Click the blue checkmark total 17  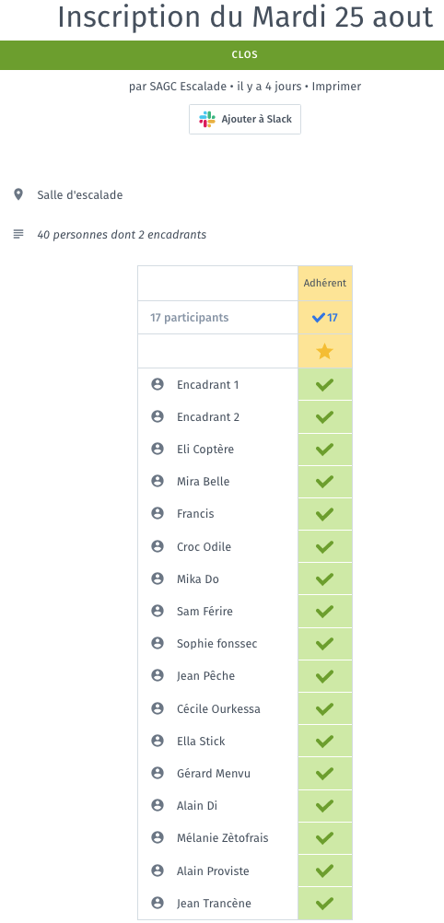[x=325, y=318]
